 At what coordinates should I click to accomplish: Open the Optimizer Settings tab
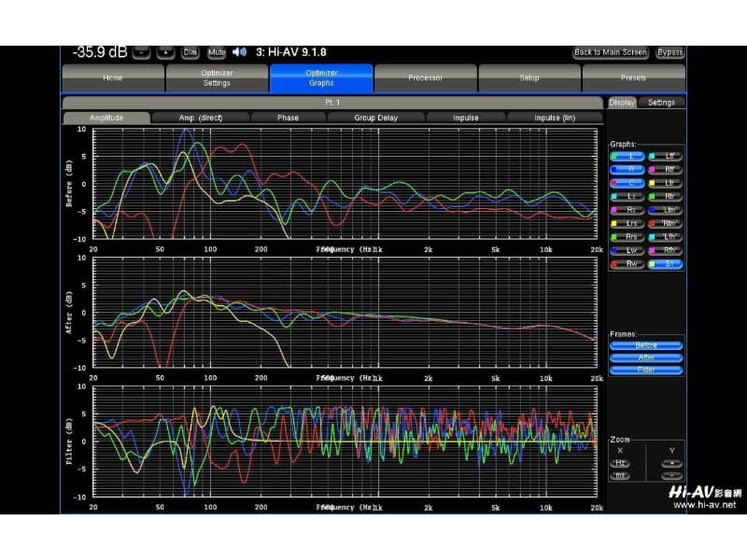[217, 77]
